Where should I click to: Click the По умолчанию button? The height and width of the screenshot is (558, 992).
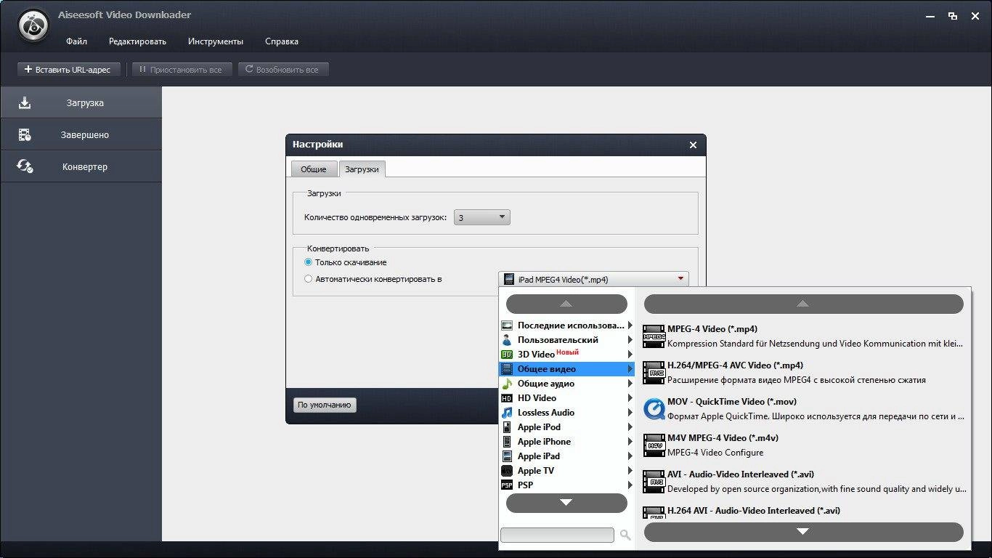pos(325,405)
